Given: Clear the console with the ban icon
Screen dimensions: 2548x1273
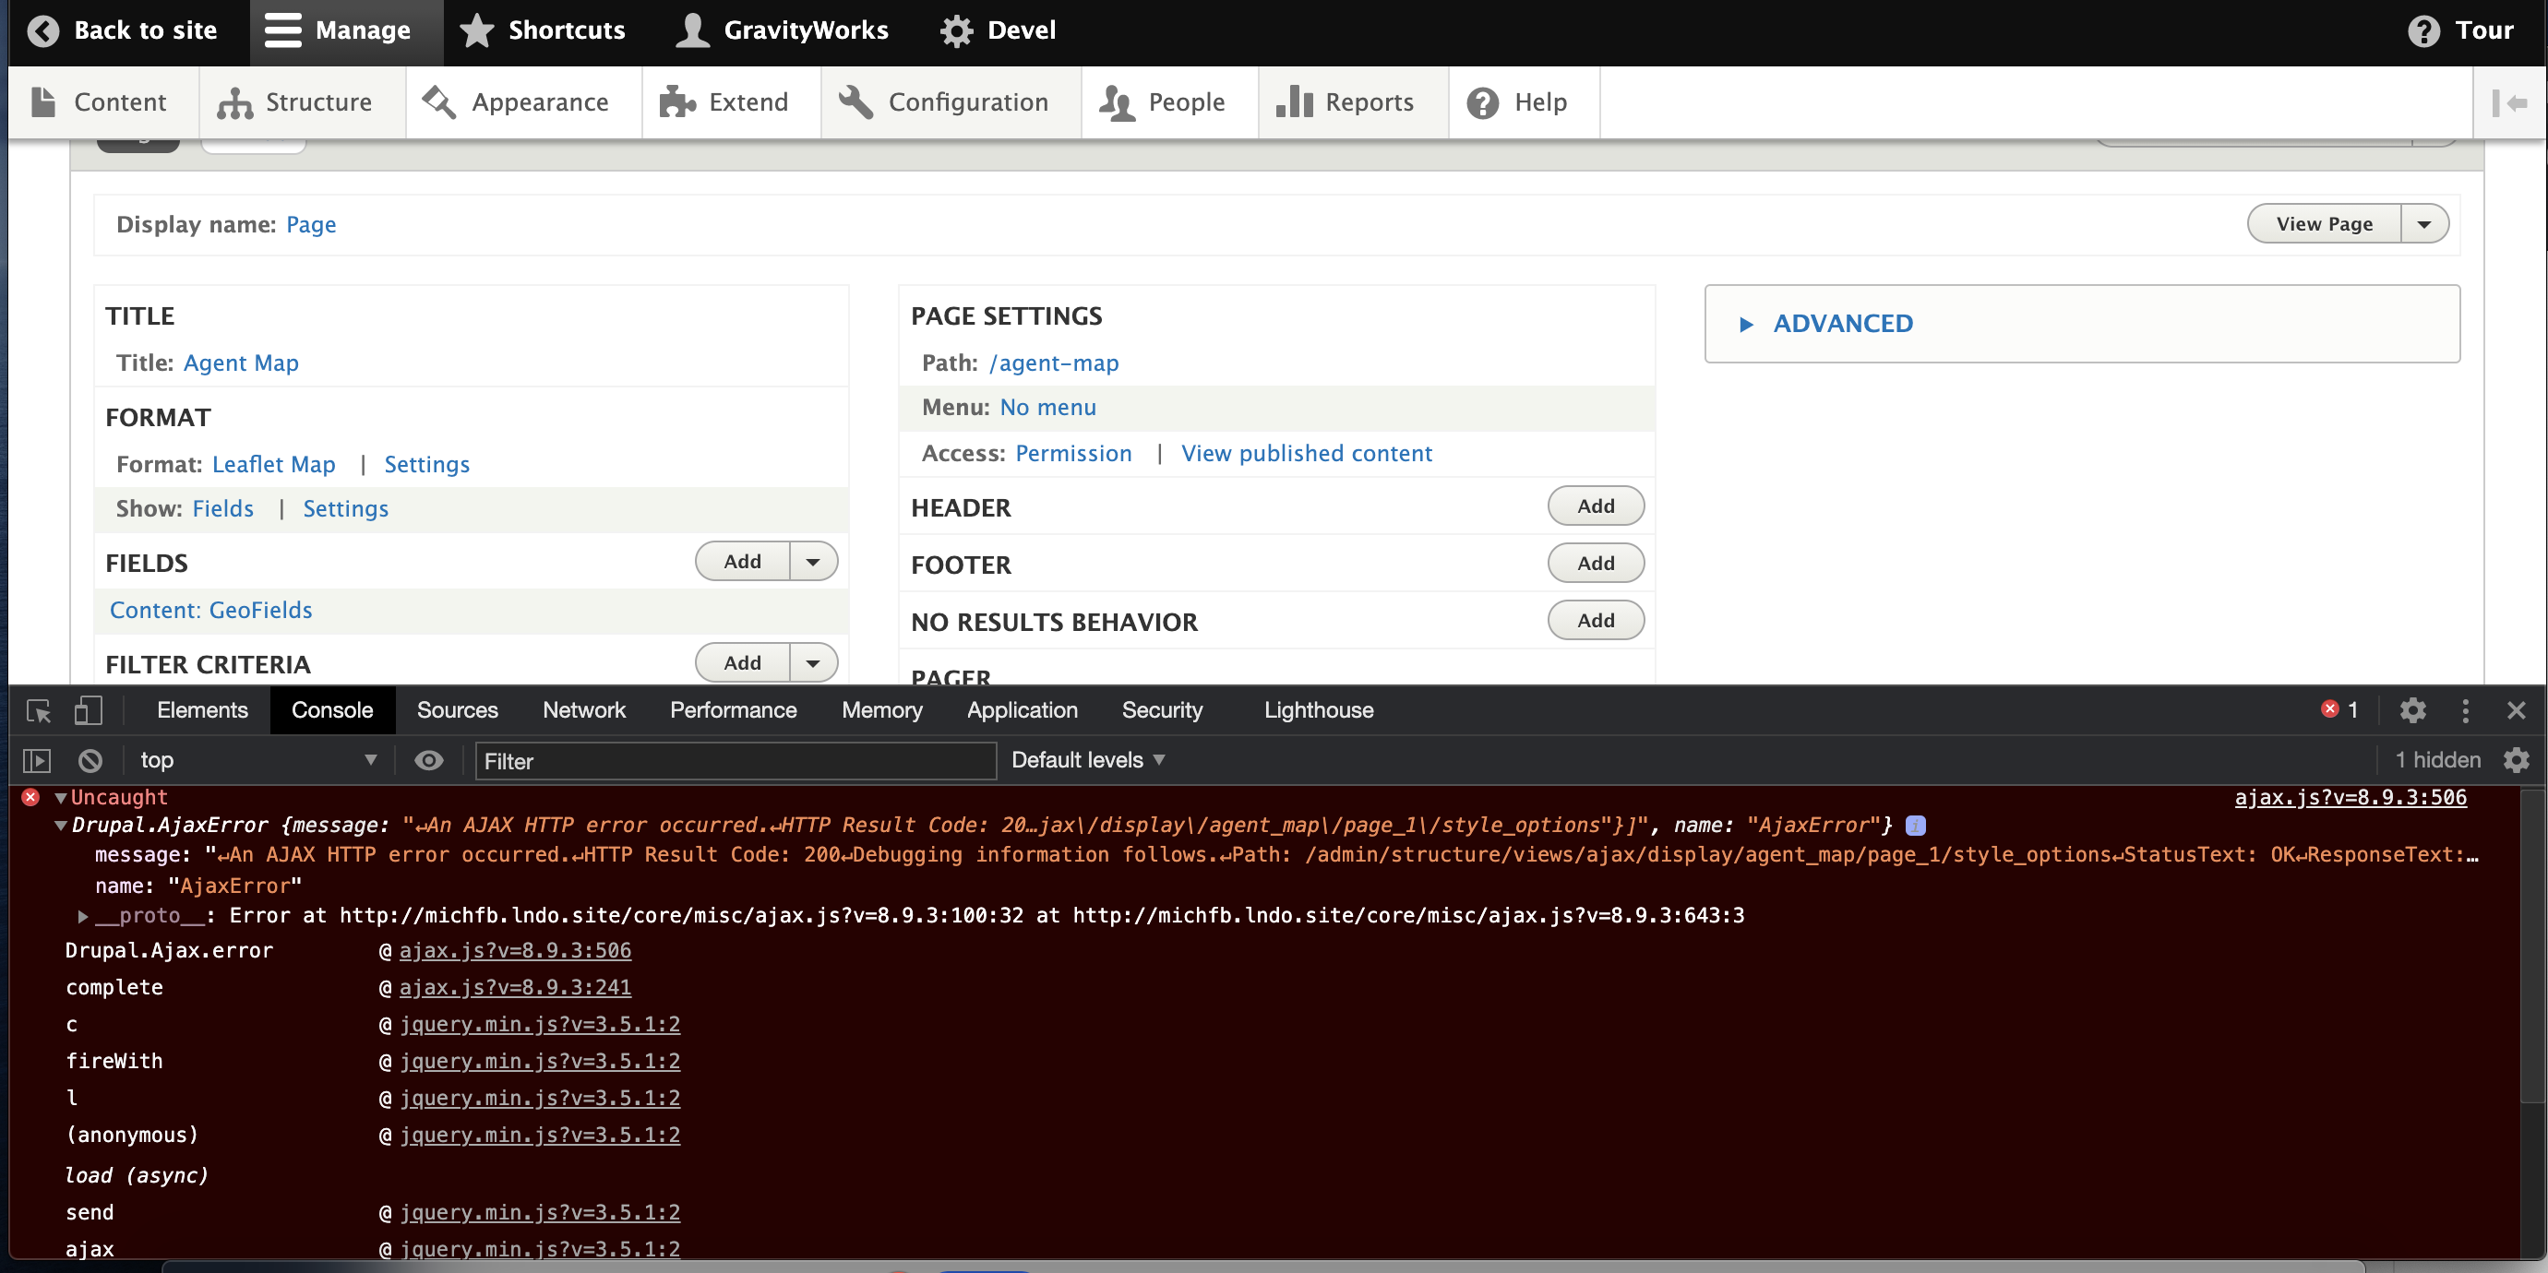Looking at the screenshot, I should (x=90, y=760).
